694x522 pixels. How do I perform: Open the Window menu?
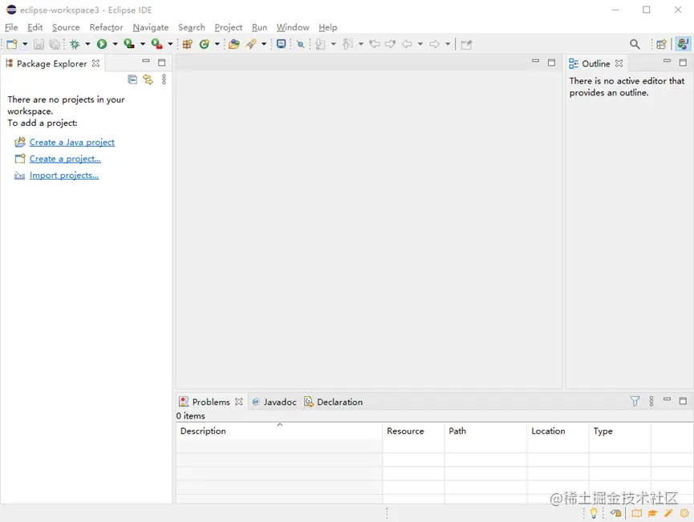(293, 27)
